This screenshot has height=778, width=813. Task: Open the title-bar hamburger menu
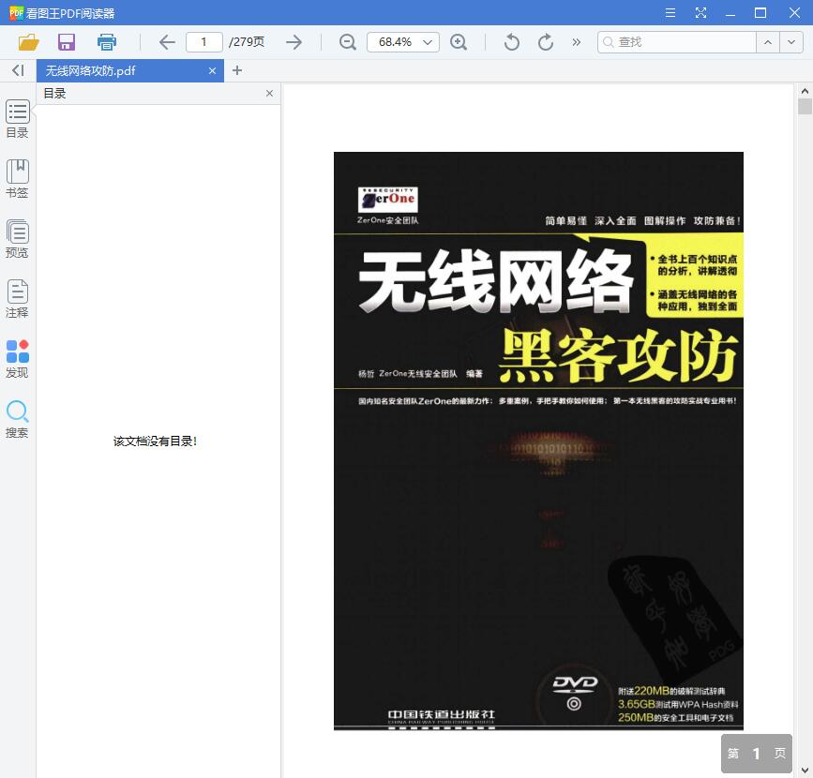pos(670,12)
